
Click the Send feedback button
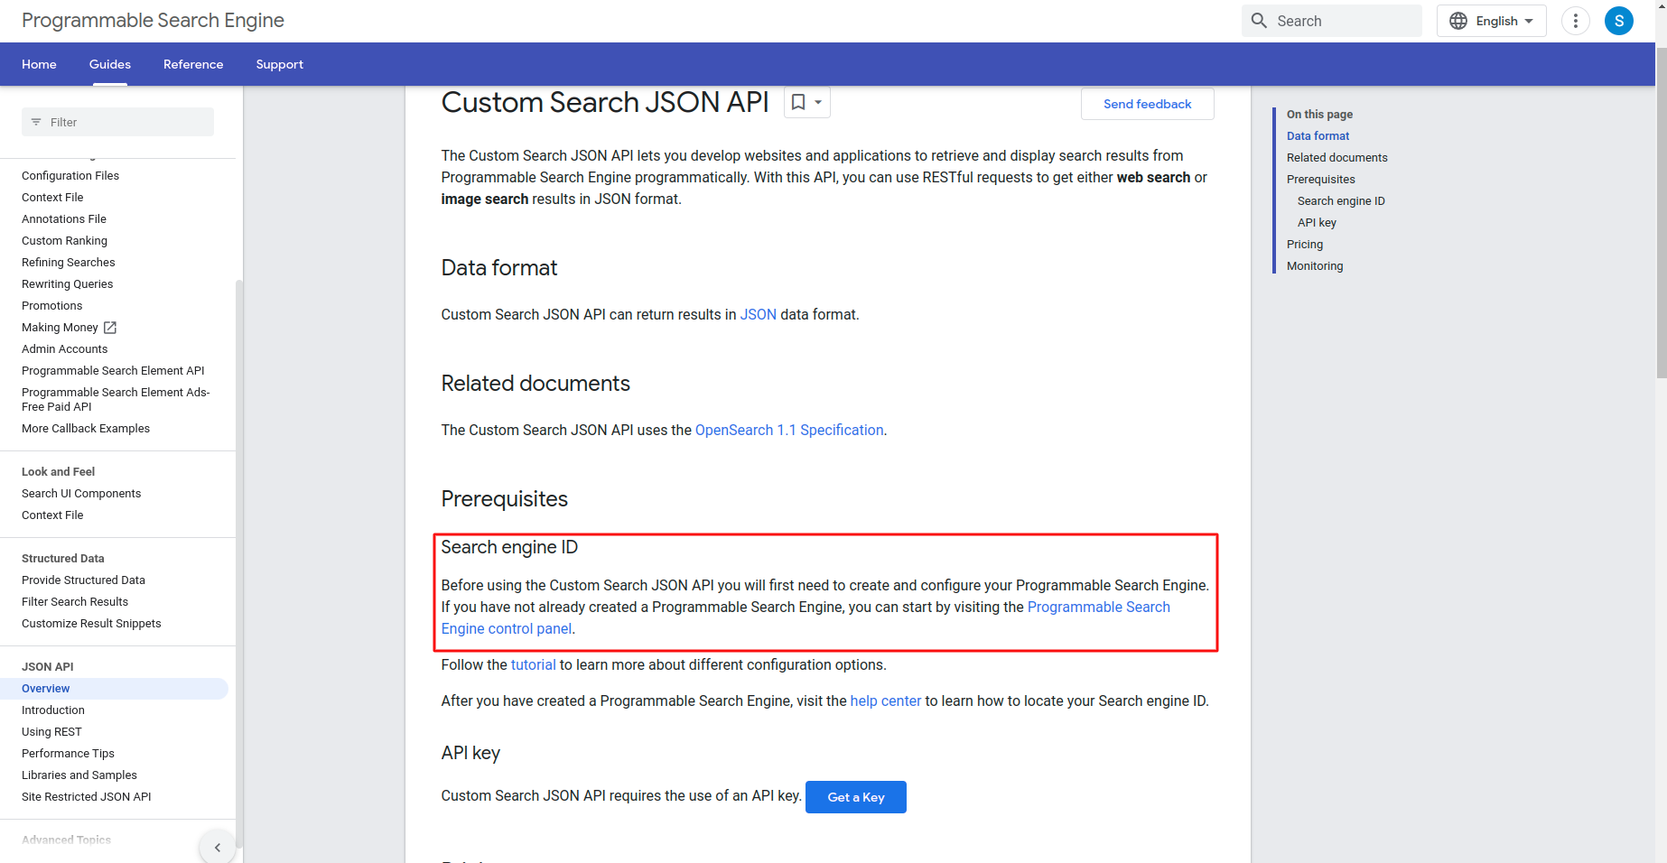click(1147, 104)
